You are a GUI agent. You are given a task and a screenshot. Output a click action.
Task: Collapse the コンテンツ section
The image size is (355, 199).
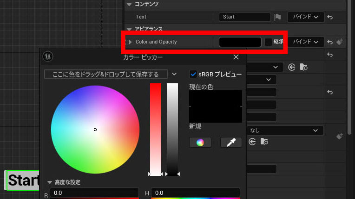pyautogui.click(x=129, y=4)
